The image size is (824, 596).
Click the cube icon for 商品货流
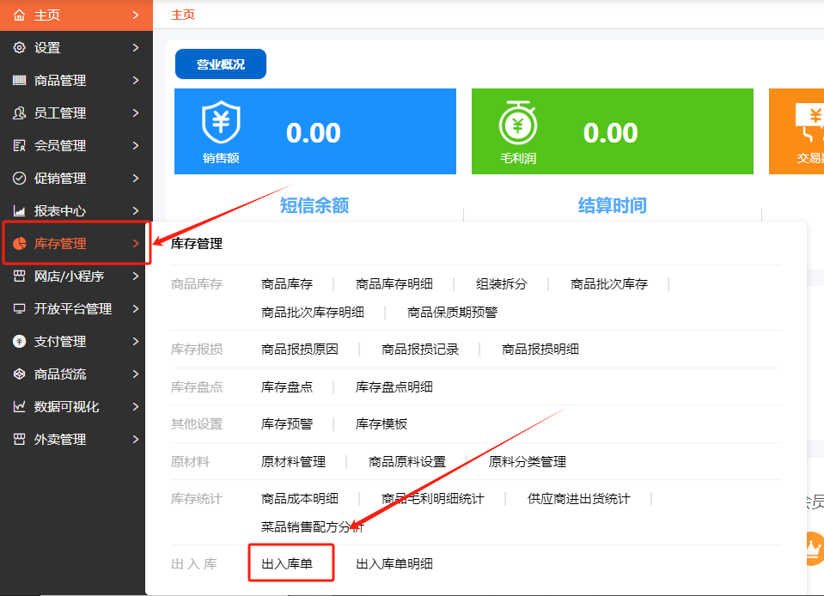(19, 374)
